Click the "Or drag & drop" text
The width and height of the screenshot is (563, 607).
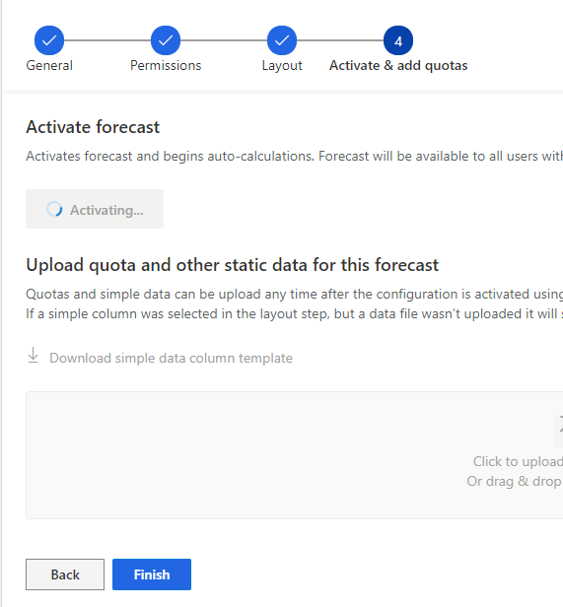[514, 481]
